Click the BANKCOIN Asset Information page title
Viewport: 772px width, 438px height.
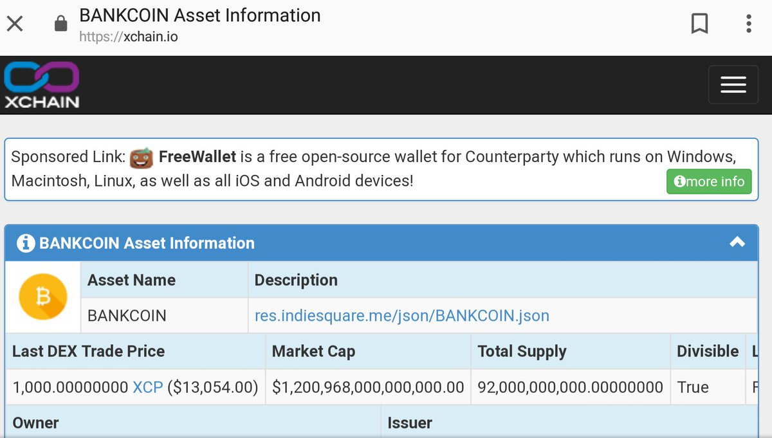tap(199, 15)
